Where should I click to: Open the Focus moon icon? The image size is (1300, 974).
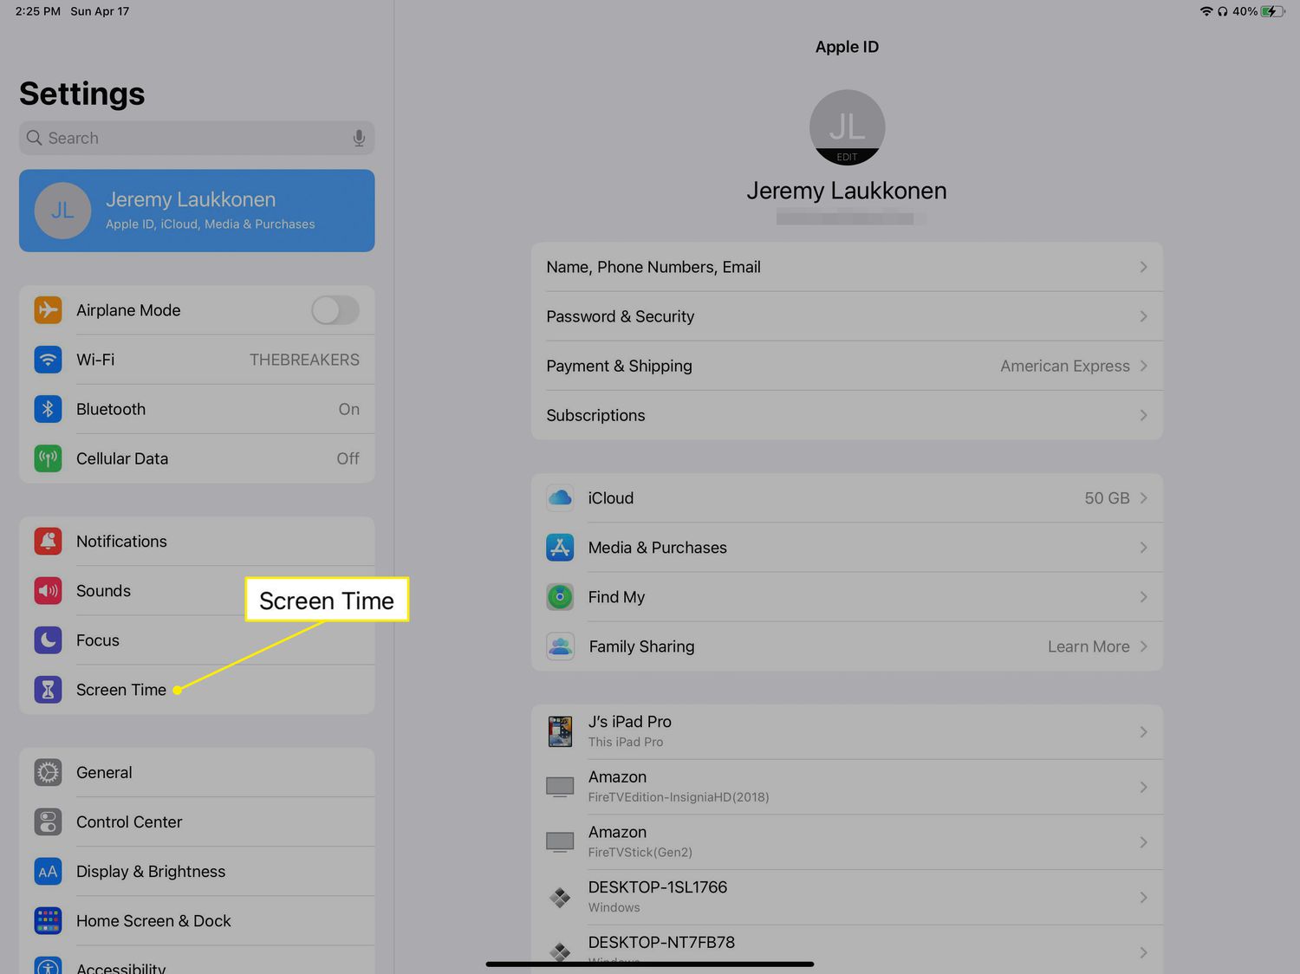48,640
